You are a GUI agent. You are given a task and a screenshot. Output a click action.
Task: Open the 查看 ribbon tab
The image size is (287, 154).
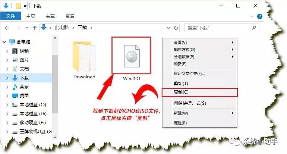[x=70, y=16]
